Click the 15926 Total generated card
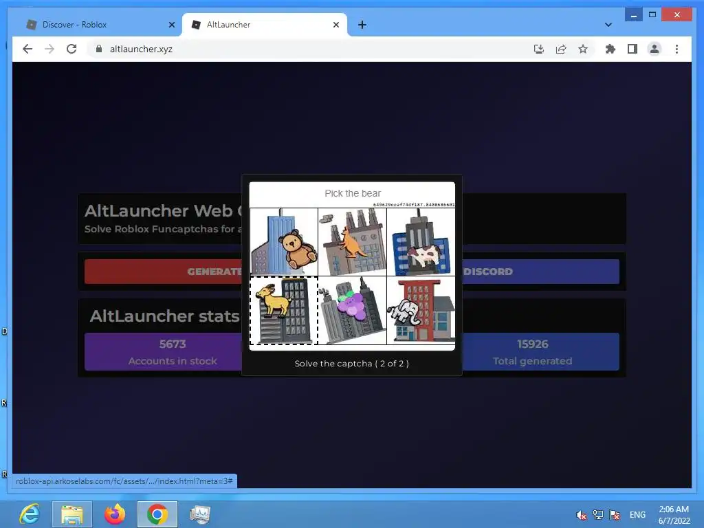The width and height of the screenshot is (704, 528). click(540, 351)
